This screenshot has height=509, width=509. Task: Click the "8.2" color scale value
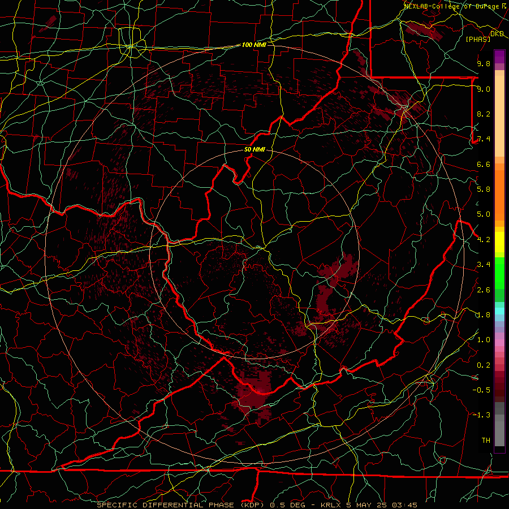pyautogui.click(x=484, y=114)
